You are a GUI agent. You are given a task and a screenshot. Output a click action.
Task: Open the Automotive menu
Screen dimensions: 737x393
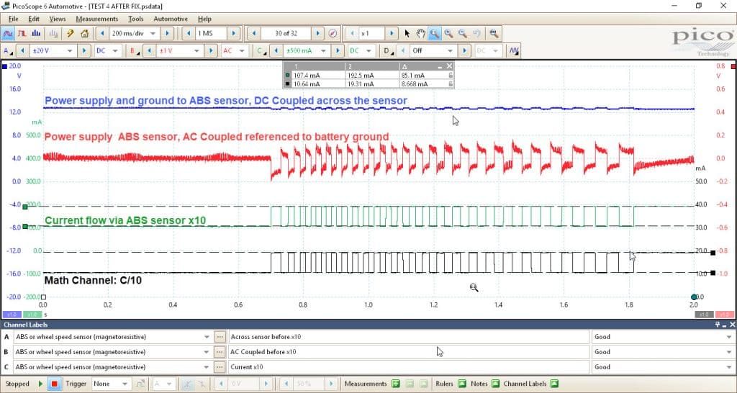pyautogui.click(x=171, y=19)
